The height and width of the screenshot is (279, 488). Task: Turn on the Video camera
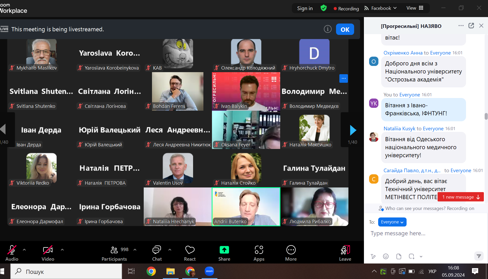point(48,253)
